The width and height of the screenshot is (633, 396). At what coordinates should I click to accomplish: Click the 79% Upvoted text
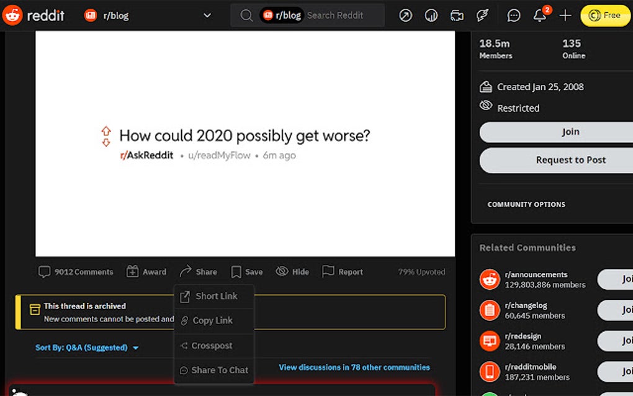422,272
